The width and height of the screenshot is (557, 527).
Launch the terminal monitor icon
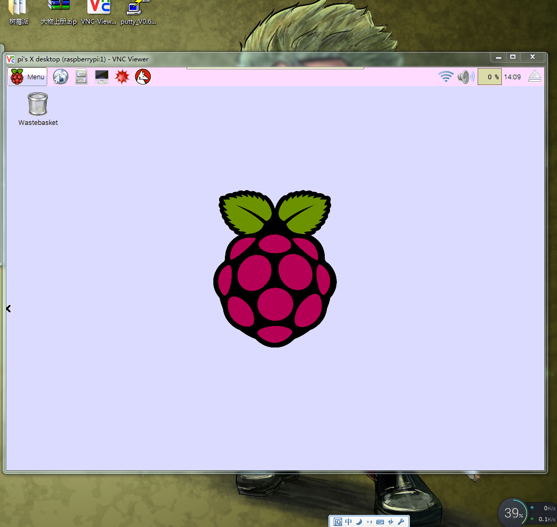point(101,77)
